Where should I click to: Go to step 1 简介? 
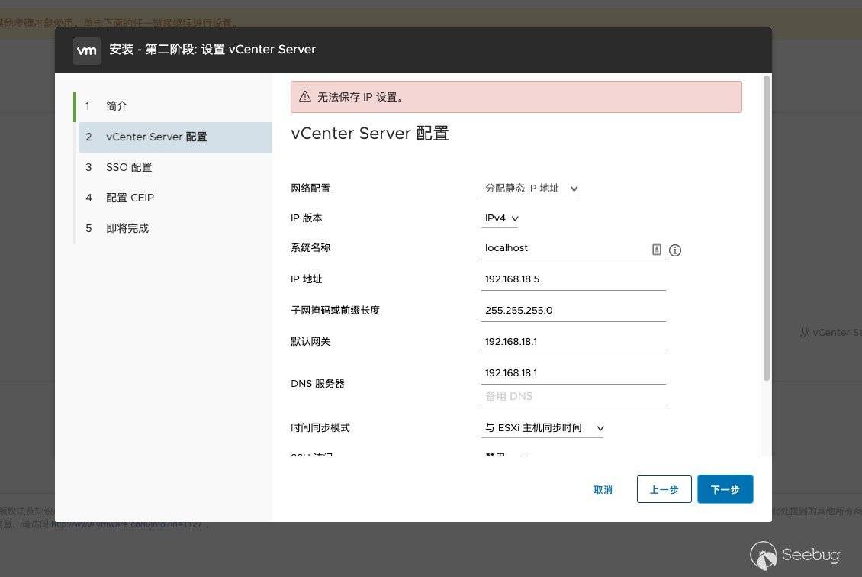pos(117,106)
